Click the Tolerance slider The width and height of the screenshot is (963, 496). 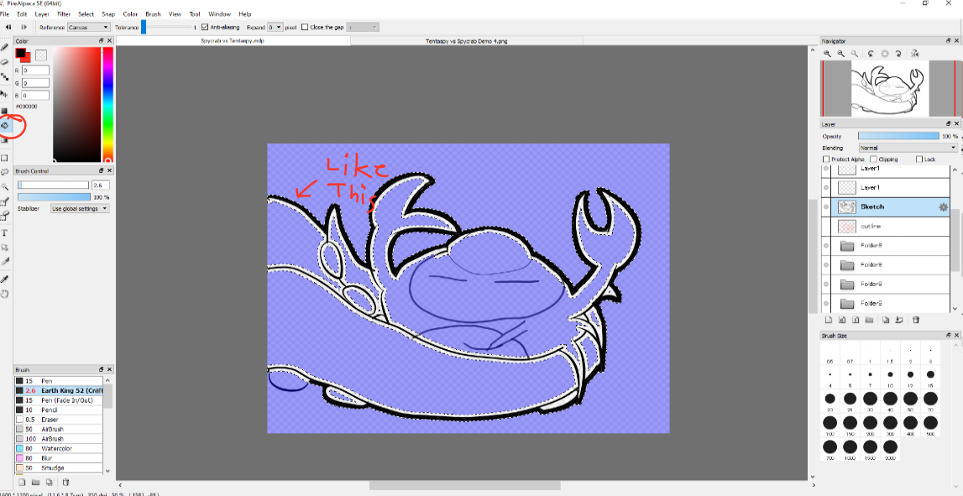tap(166, 27)
